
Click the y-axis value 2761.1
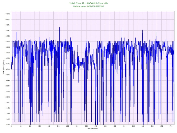click(x=8, y=86)
